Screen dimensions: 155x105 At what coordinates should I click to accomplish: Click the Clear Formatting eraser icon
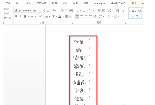[x=62, y=10]
